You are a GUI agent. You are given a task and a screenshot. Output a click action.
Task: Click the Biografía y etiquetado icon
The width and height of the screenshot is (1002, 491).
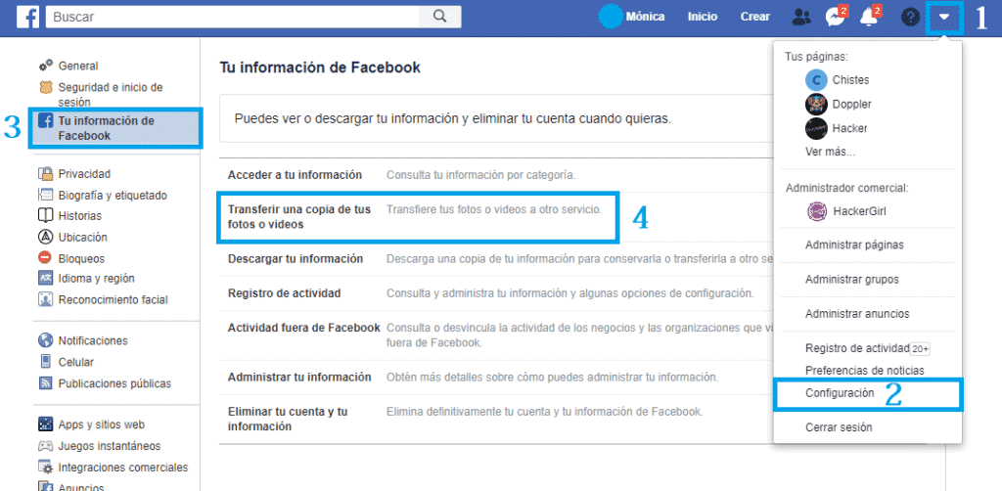coord(45,196)
